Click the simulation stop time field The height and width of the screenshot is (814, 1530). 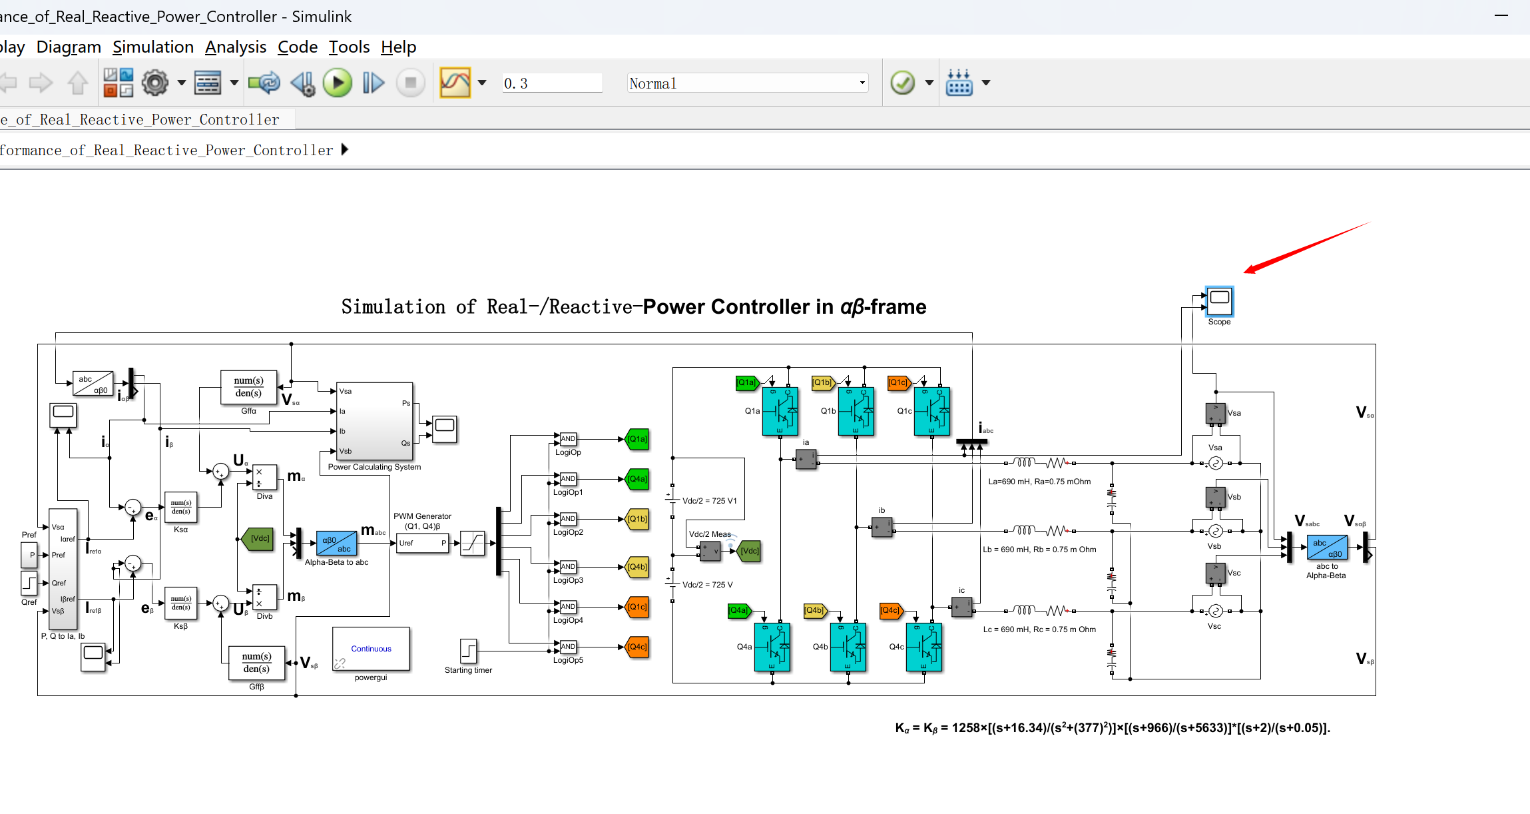point(551,83)
